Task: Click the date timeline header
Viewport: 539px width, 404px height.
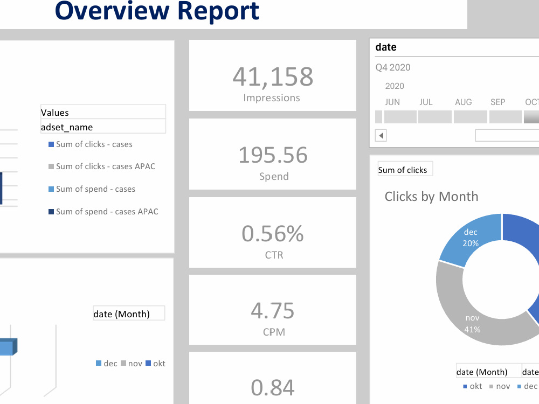Action: point(386,47)
